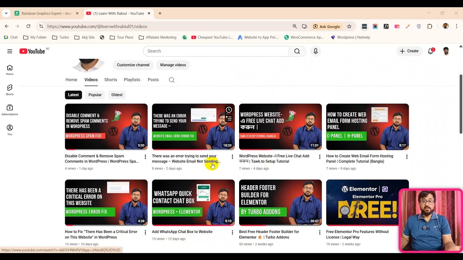Open options for Disable Comment video
Screen dimensions: 463x260
click(x=145, y=157)
